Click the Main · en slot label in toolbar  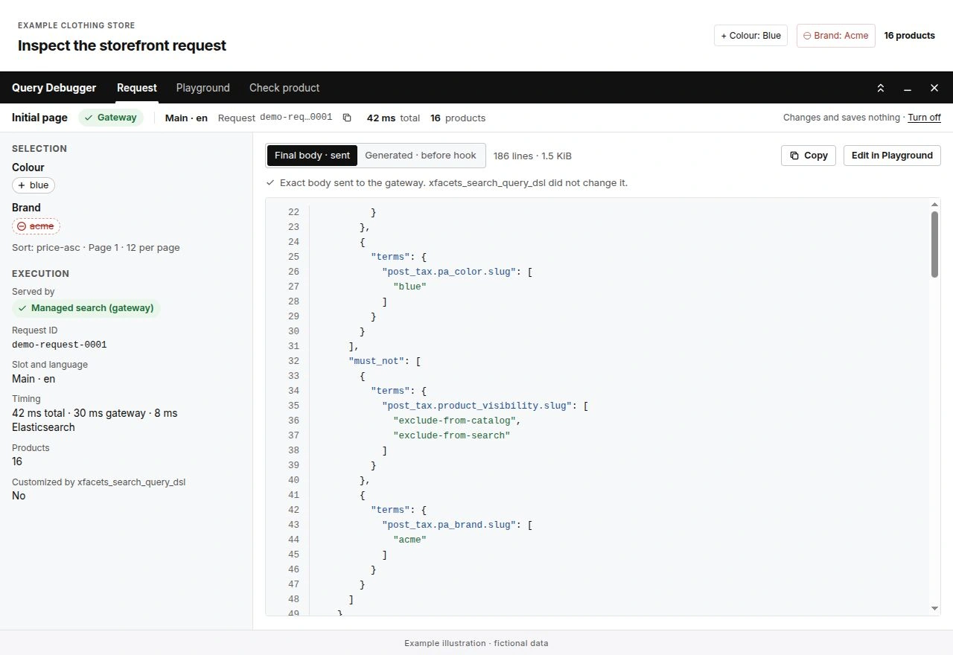click(x=186, y=118)
